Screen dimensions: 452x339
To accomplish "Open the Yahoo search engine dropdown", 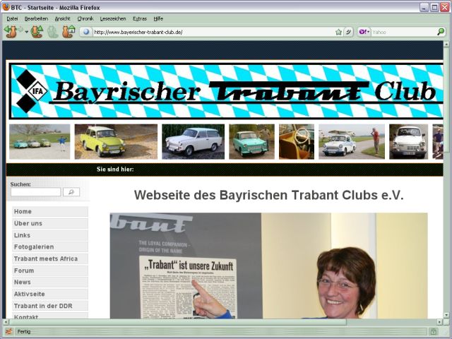I will point(364,32).
